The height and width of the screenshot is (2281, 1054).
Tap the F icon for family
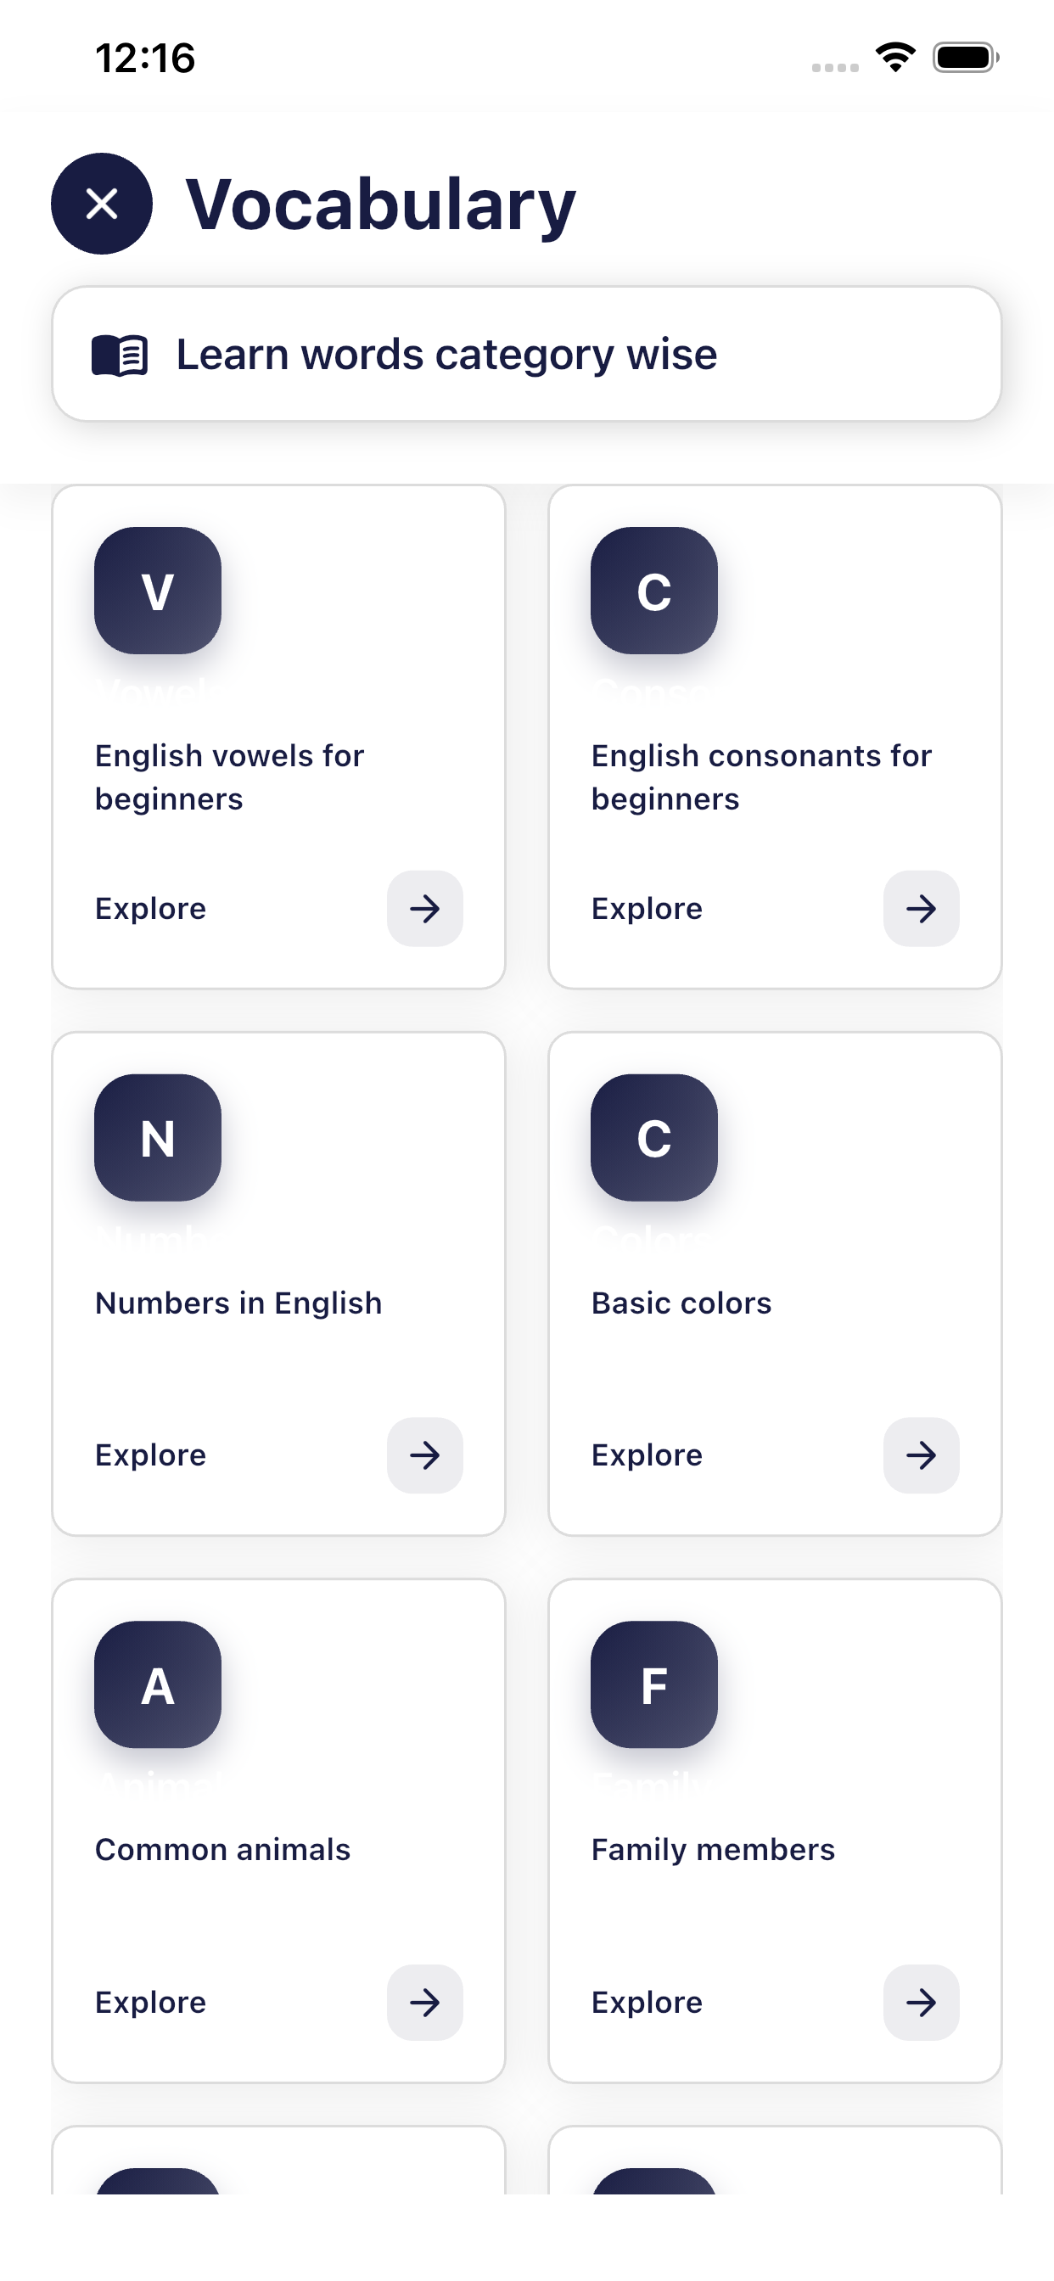tap(653, 1684)
